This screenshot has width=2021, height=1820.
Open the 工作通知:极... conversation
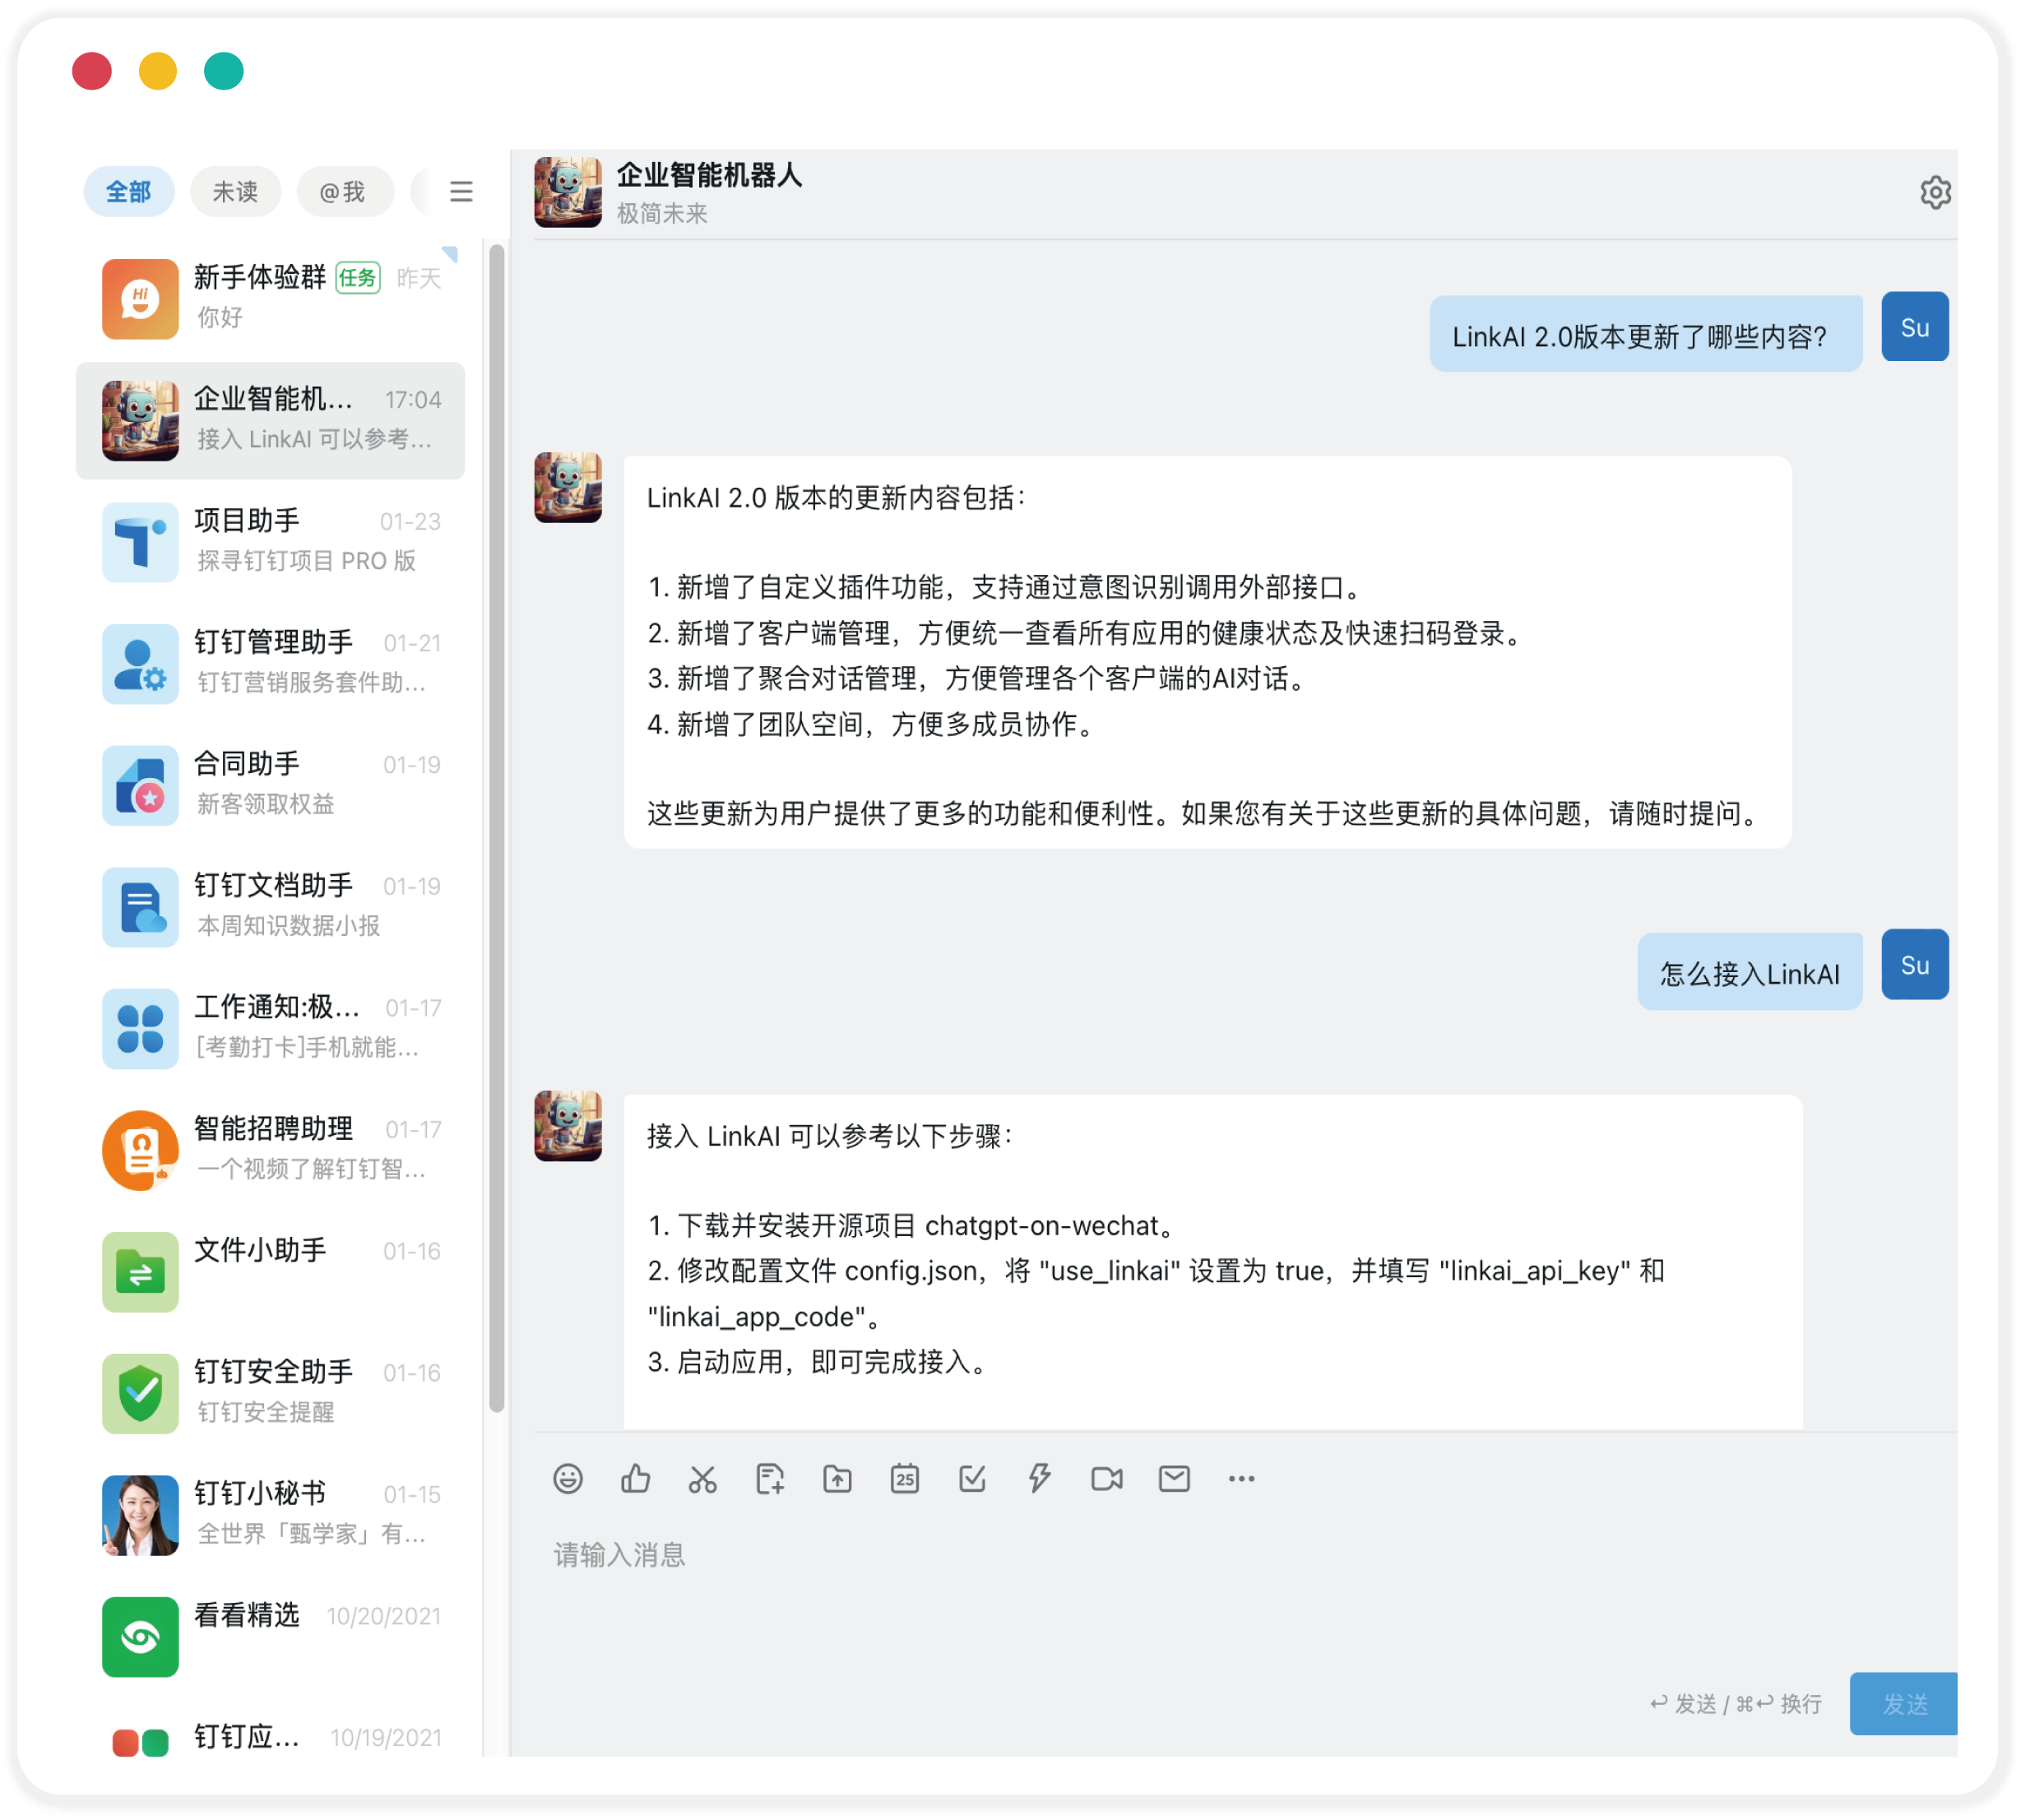point(271,1028)
